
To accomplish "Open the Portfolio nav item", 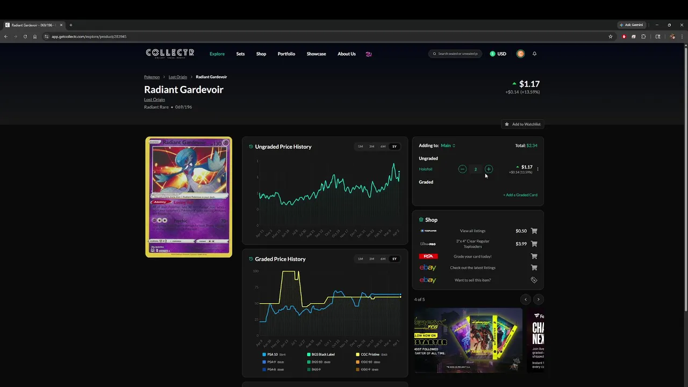I will point(286,54).
